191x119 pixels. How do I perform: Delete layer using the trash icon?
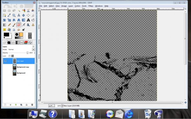click(32, 105)
